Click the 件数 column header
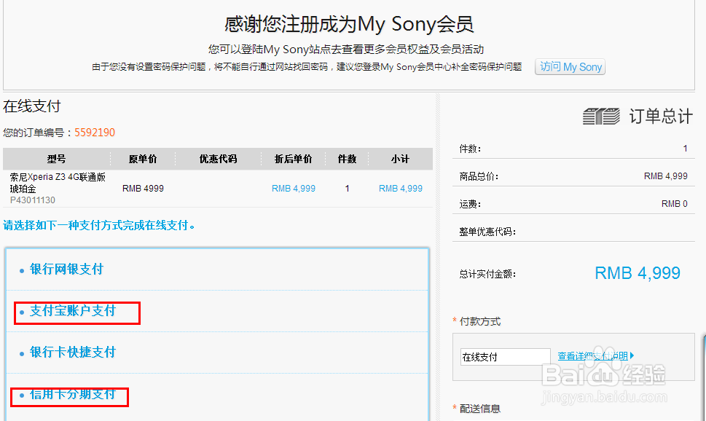 347,159
